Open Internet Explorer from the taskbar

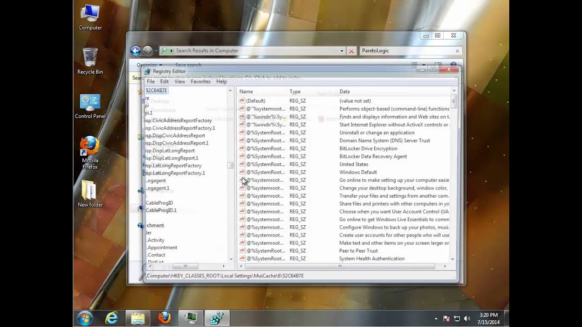111,318
